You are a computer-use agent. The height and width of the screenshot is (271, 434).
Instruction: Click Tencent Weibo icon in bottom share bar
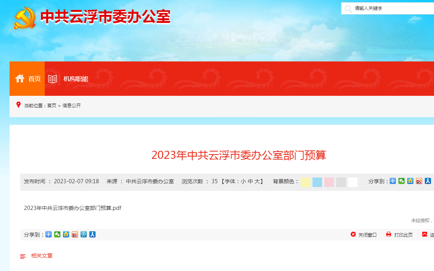[x=84, y=234]
